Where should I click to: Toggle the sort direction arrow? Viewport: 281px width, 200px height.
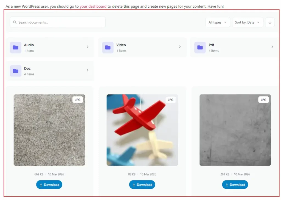click(x=270, y=22)
